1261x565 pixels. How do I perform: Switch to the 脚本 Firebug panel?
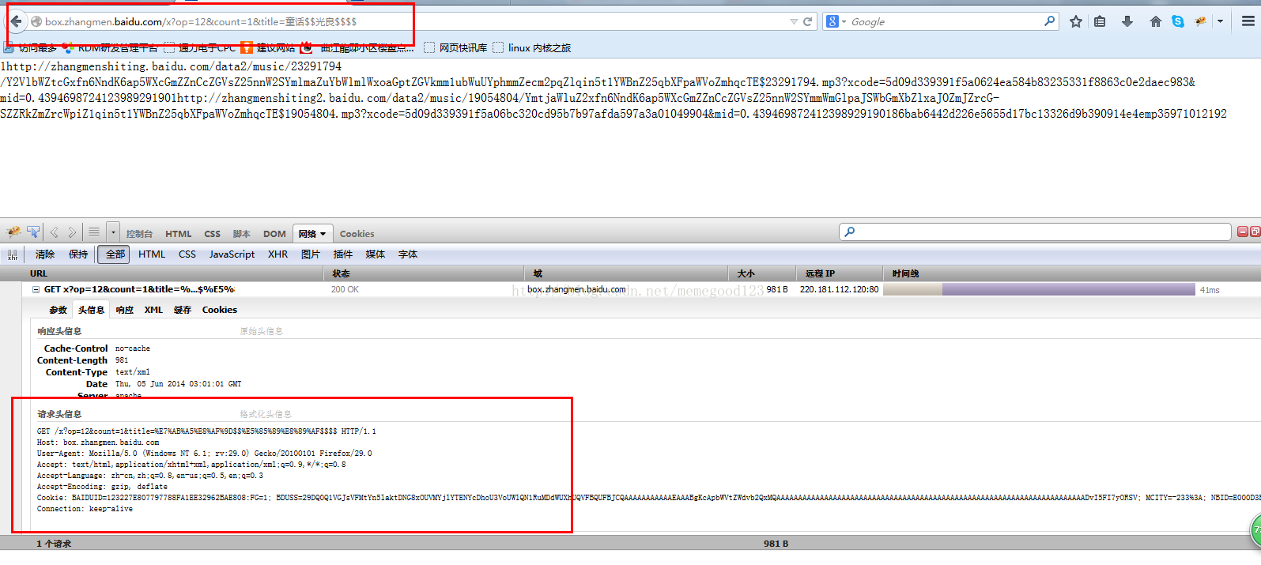pyautogui.click(x=242, y=234)
